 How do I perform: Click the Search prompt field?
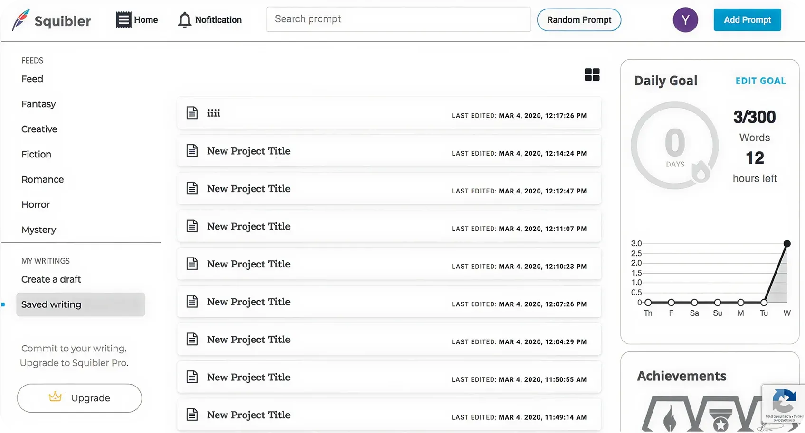[x=398, y=19]
